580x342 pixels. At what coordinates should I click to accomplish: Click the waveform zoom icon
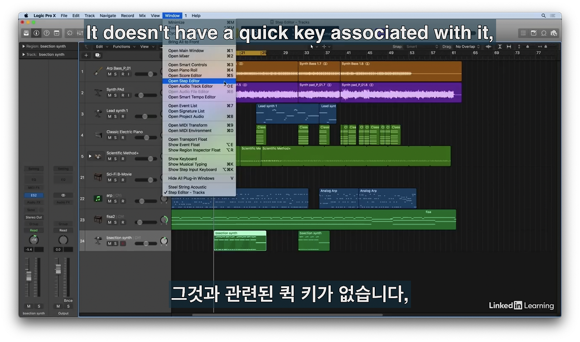pos(489,47)
